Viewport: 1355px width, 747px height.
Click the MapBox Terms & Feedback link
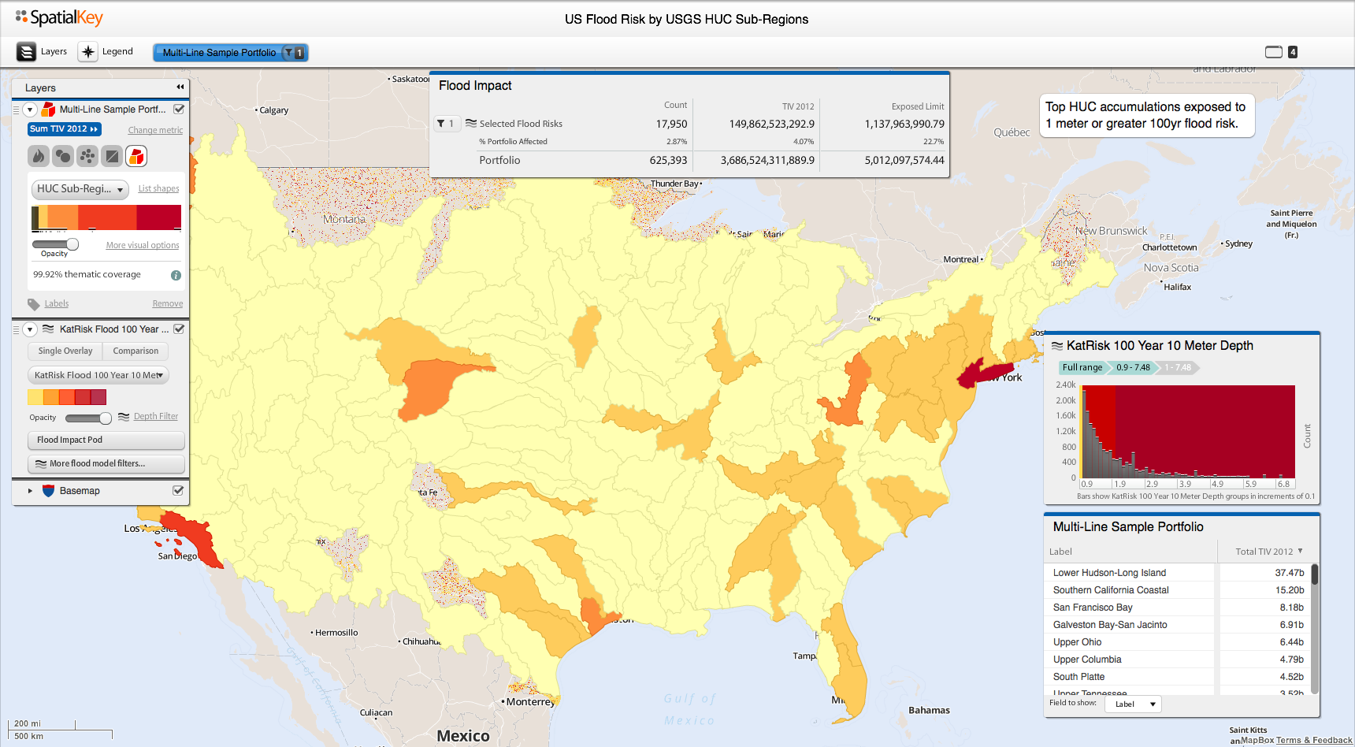(x=1314, y=741)
